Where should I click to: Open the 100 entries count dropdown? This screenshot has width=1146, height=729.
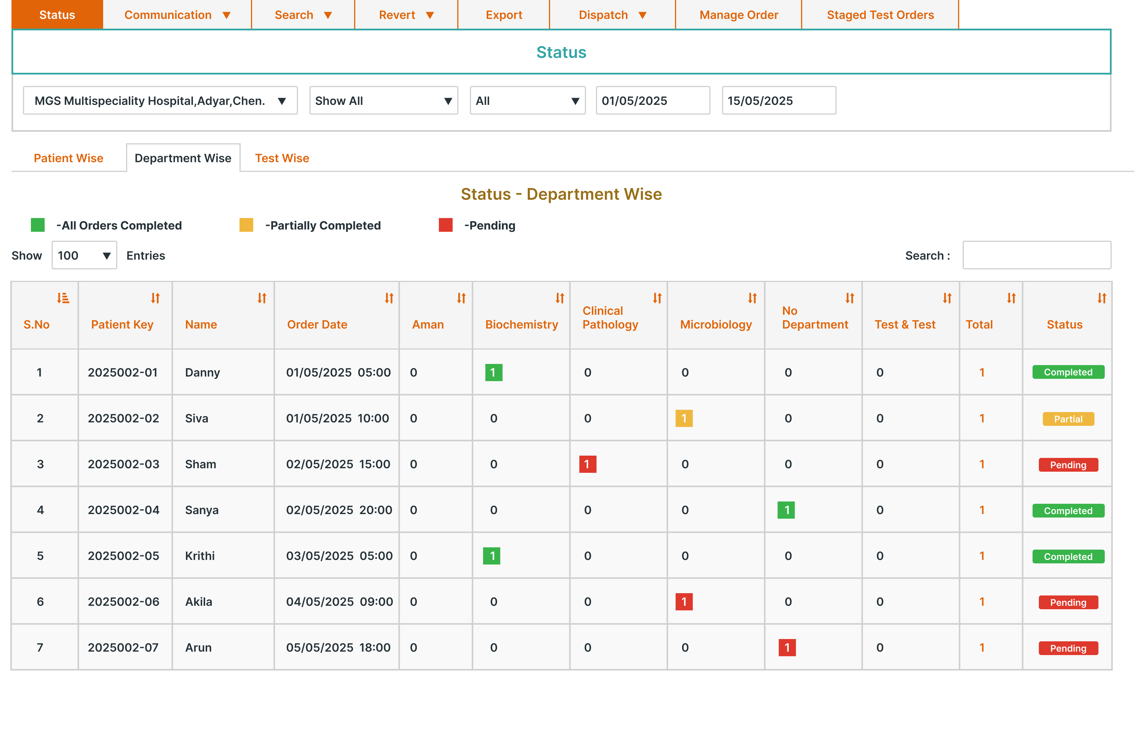click(x=84, y=256)
